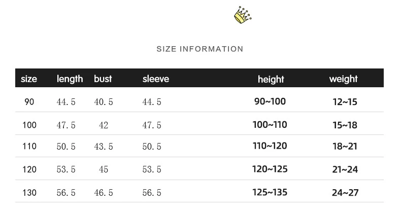401x210 pixels.
Task: Select bust value 43.5
Action: [104, 147]
